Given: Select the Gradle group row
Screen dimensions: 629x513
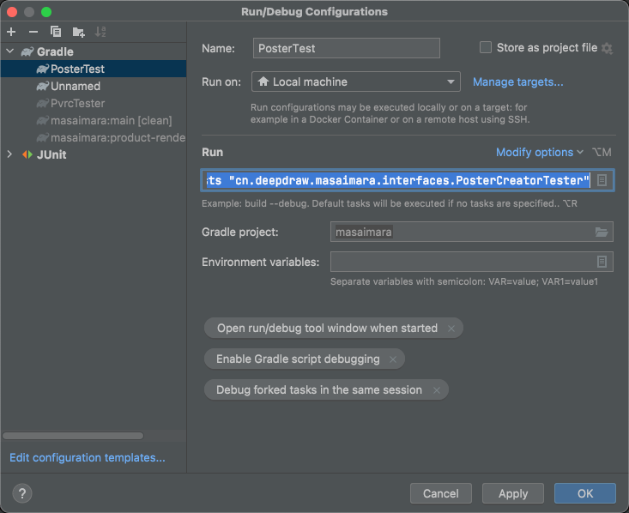Looking at the screenshot, I should coord(94,51).
